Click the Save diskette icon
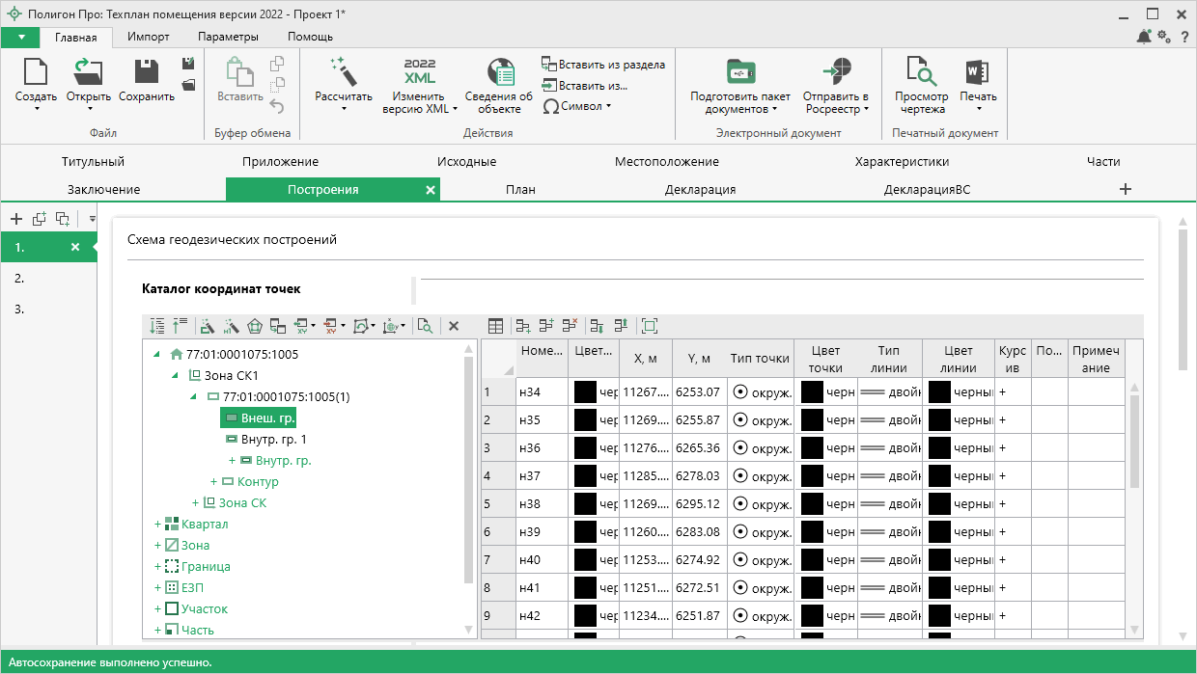Image resolution: width=1197 pixels, height=674 pixels. tap(147, 72)
